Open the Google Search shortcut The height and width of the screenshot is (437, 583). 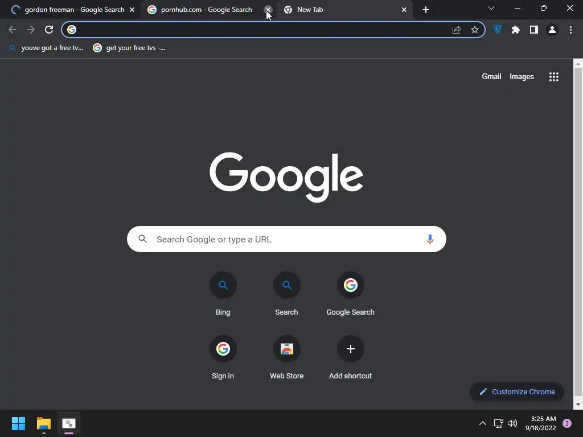(350, 294)
